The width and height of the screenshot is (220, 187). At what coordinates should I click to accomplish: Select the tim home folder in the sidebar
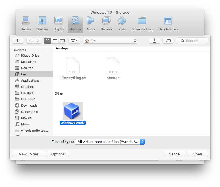point(31,74)
